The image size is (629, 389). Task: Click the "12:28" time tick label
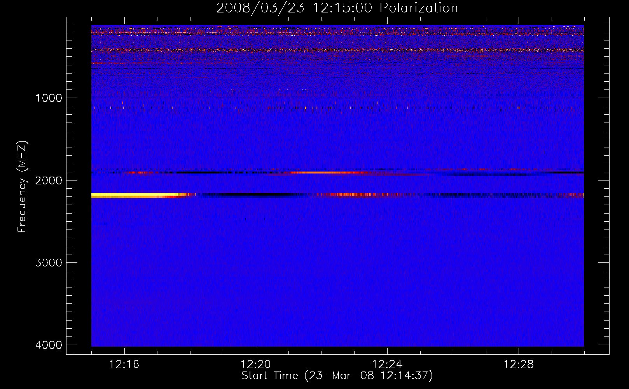[x=519, y=364]
